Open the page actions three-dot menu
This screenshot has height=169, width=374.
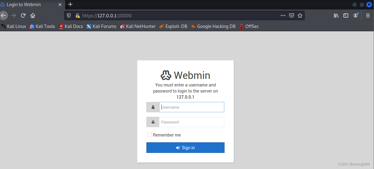point(283,15)
